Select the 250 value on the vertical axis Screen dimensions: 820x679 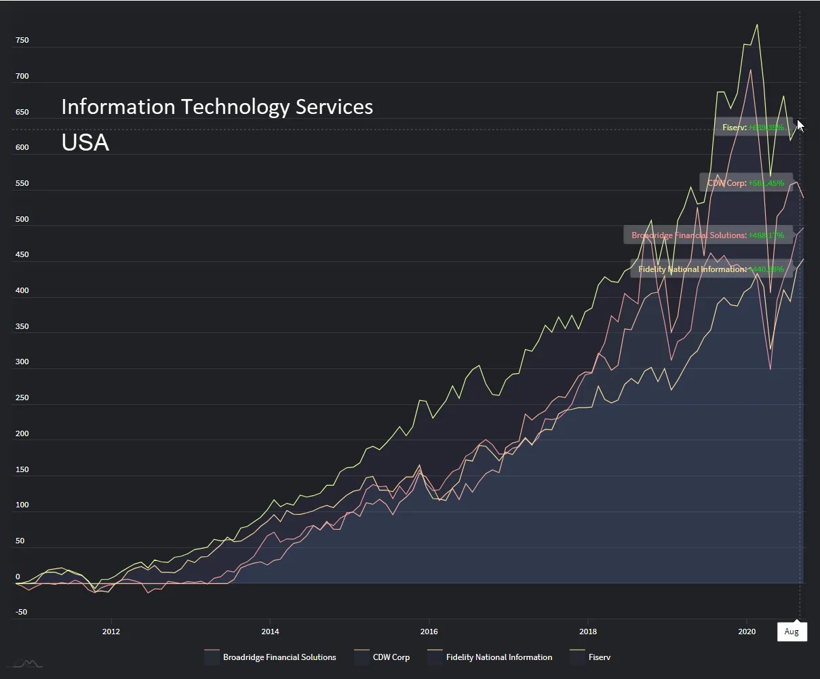tap(22, 397)
